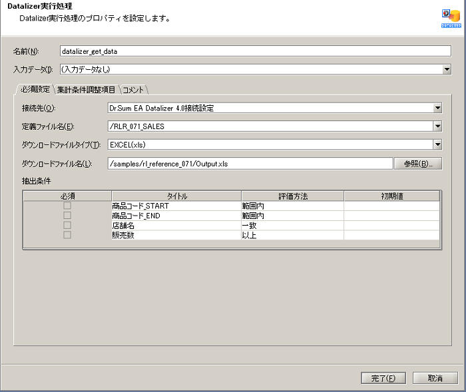466x392 pixels.
Task: Click the 取消 cancel button
Action: (x=435, y=378)
